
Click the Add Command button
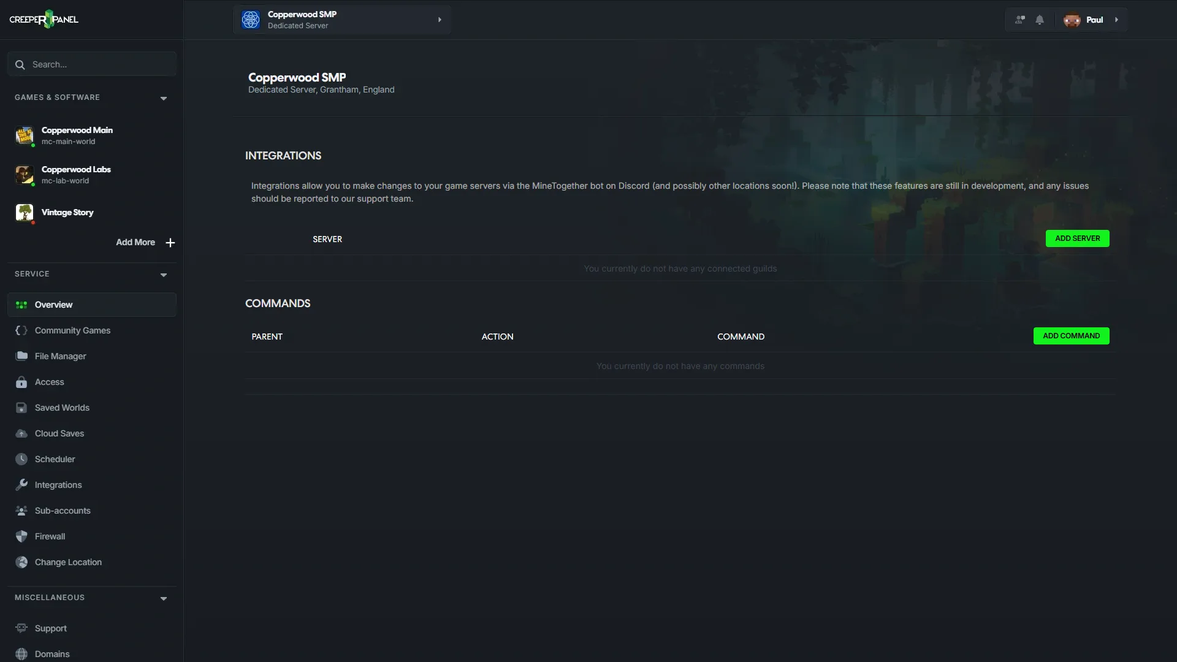(x=1071, y=336)
